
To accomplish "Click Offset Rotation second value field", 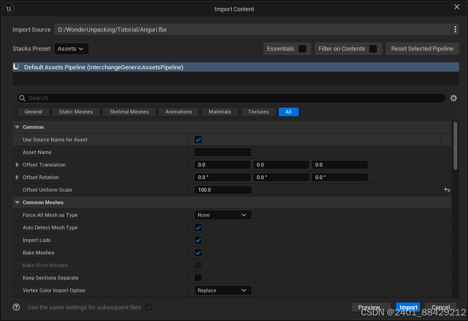I will tap(281, 177).
